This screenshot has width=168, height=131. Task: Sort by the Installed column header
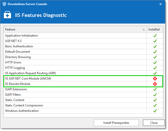pos(155,29)
